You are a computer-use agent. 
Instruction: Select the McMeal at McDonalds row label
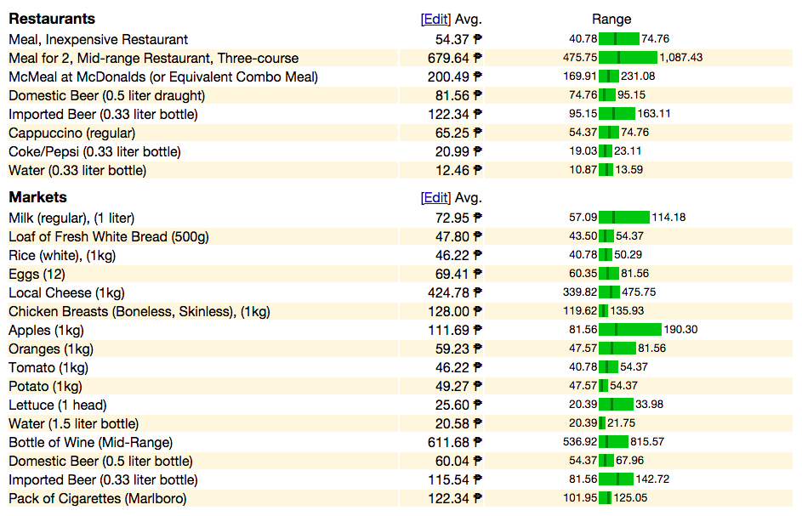coord(163,77)
